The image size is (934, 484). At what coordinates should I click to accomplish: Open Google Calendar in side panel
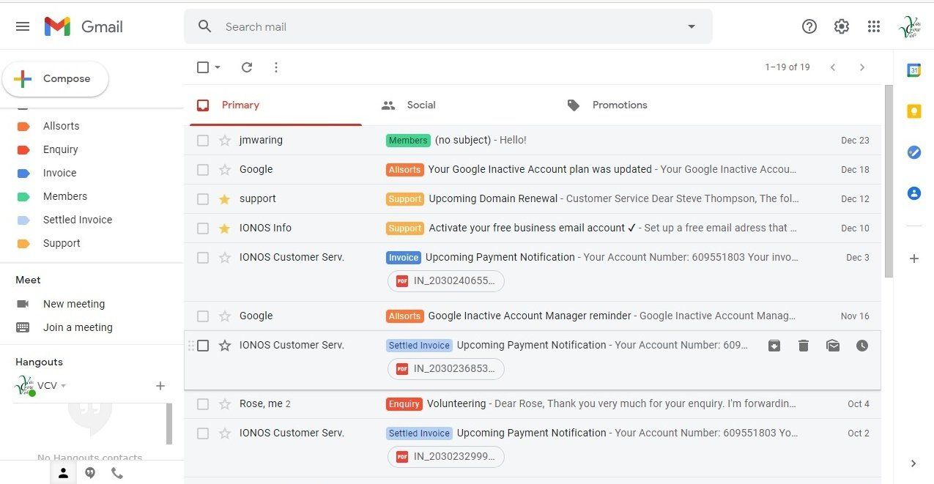point(913,70)
